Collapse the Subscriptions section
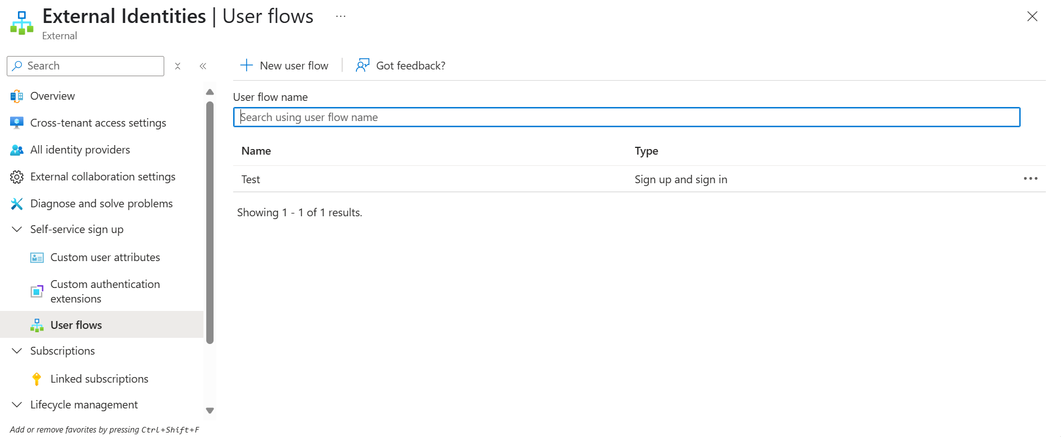Viewport: 1061px width, 437px height. point(17,351)
